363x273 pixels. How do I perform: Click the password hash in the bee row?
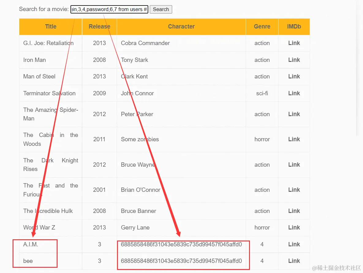181,261
